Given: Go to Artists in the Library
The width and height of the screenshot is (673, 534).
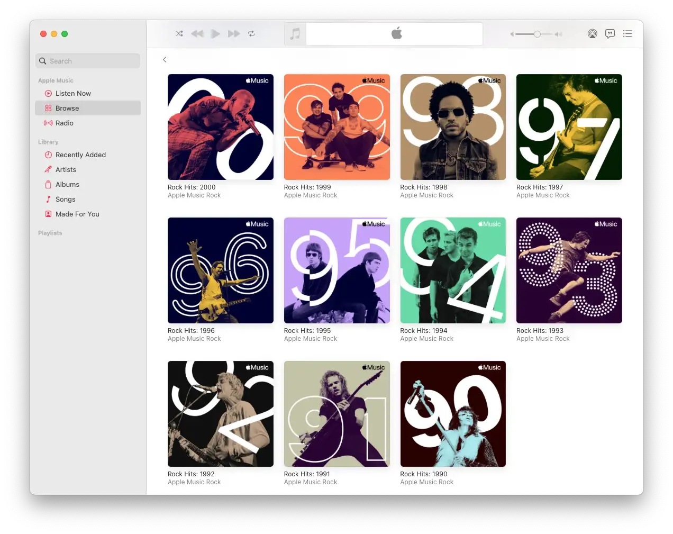Looking at the screenshot, I should click(66, 170).
